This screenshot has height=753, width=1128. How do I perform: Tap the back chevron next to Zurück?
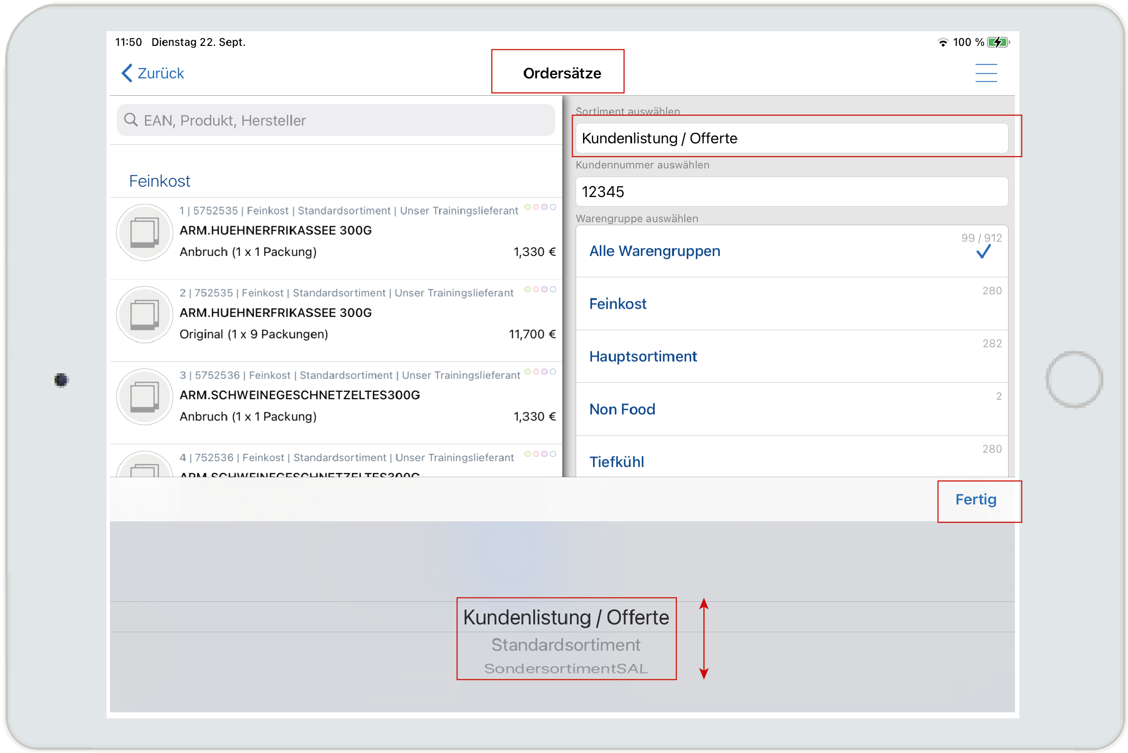coord(127,73)
